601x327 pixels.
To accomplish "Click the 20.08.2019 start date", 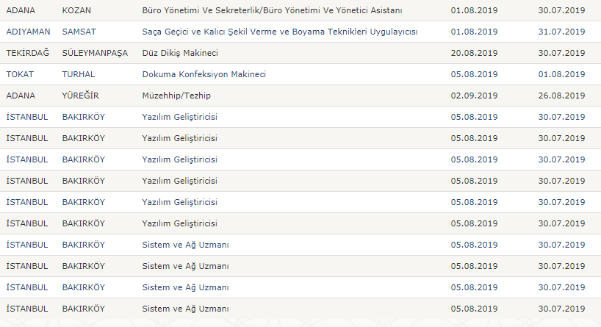I will point(473,53).
